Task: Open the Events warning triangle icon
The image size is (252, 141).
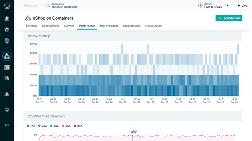Action: [x=7, y=94]
